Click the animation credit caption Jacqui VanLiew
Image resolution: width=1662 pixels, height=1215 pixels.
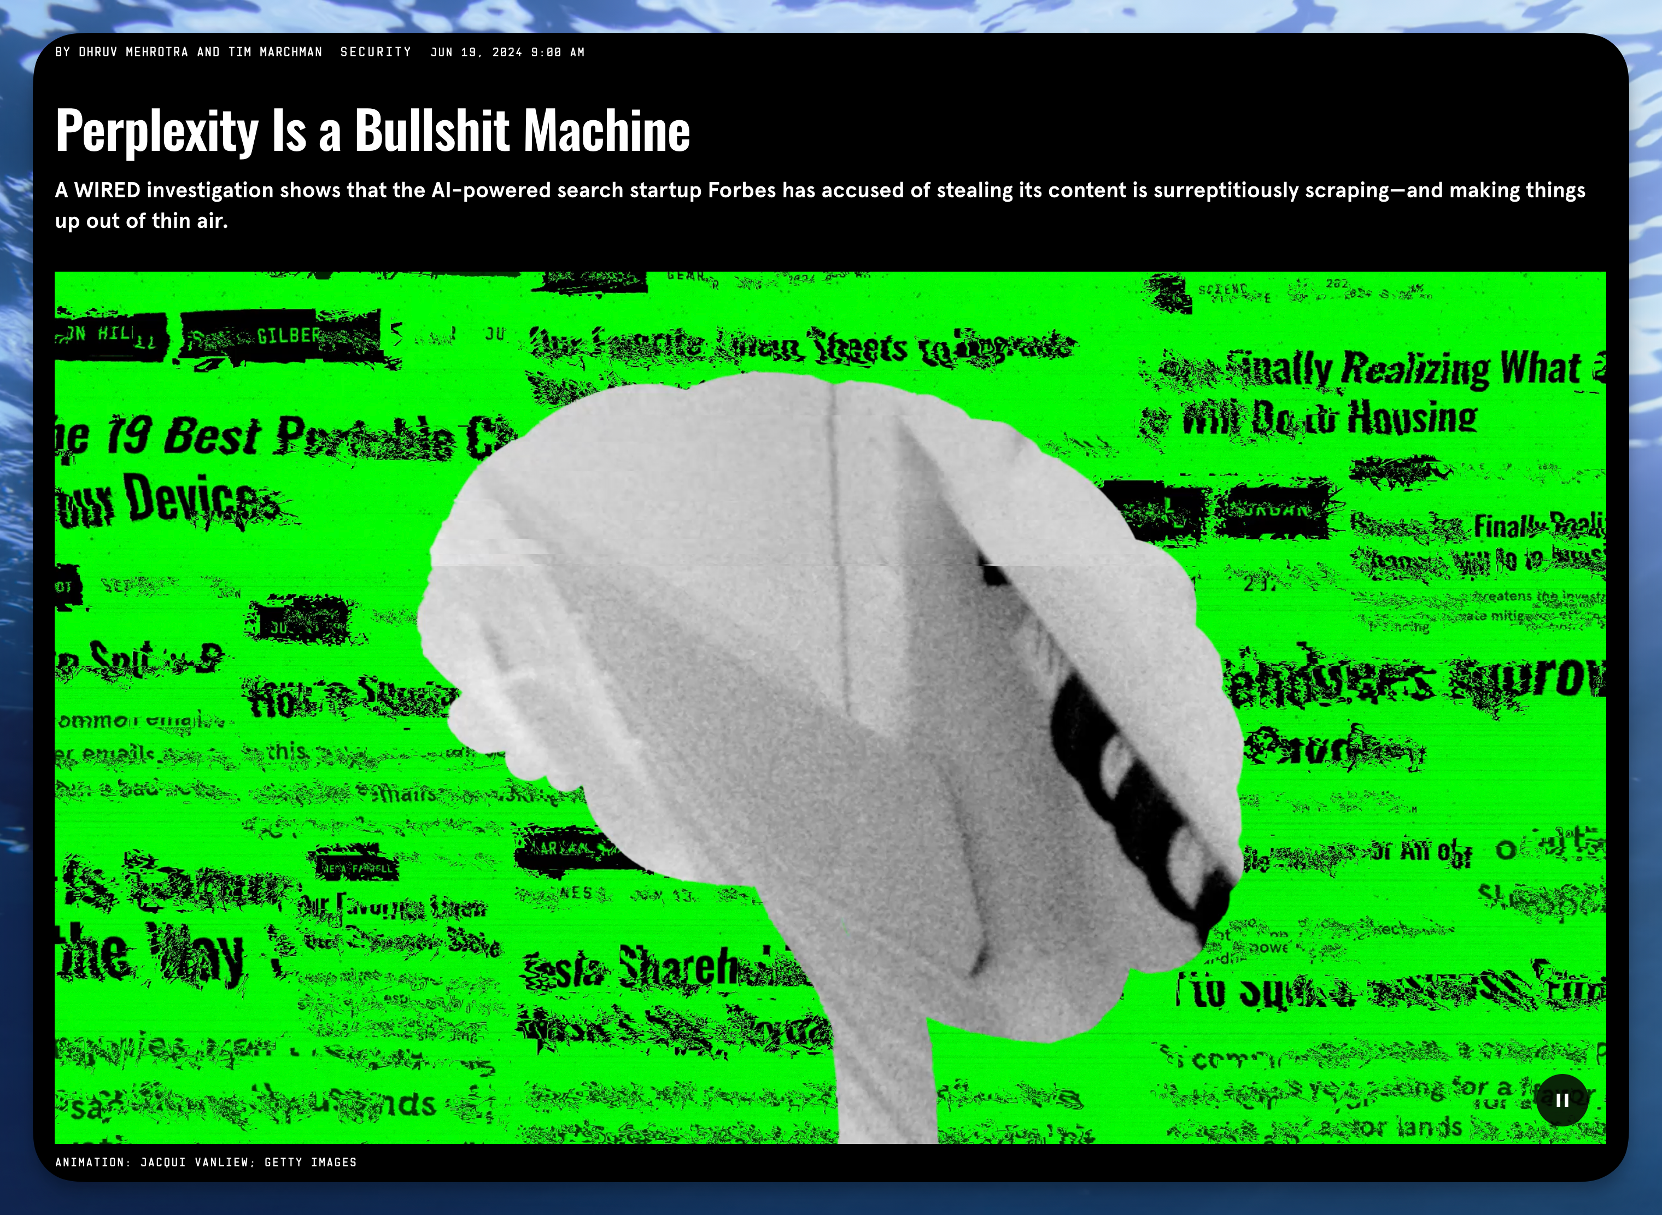pos(196,1162)
